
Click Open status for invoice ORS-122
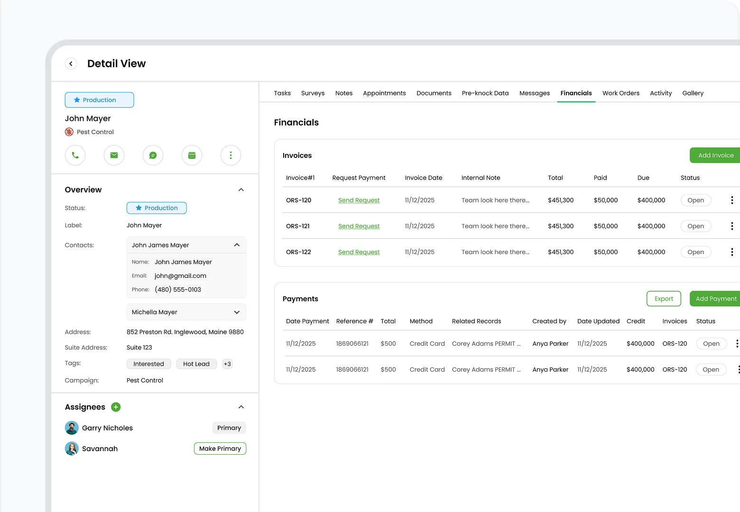[696, 252]
